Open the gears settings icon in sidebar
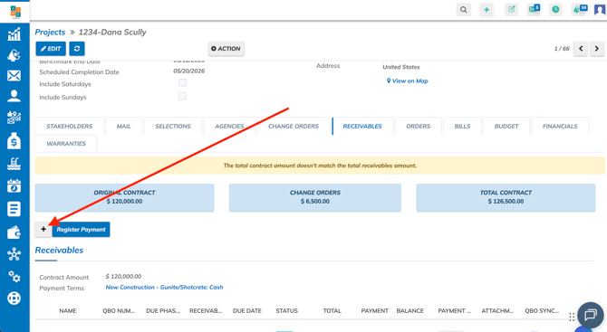Image resolution: width=607 pixels, height=332 pixels. pyautogui.click(x=14, y=276)
